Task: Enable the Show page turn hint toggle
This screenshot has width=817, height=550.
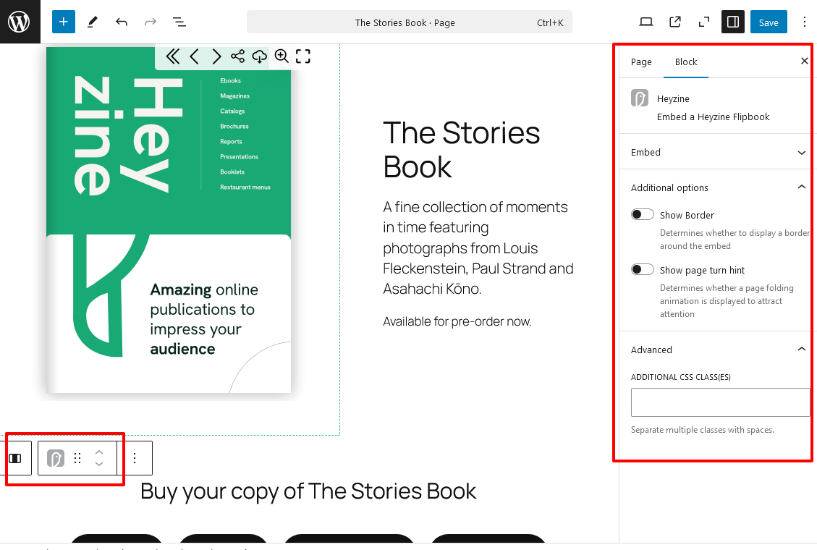Action: point(642,268)
